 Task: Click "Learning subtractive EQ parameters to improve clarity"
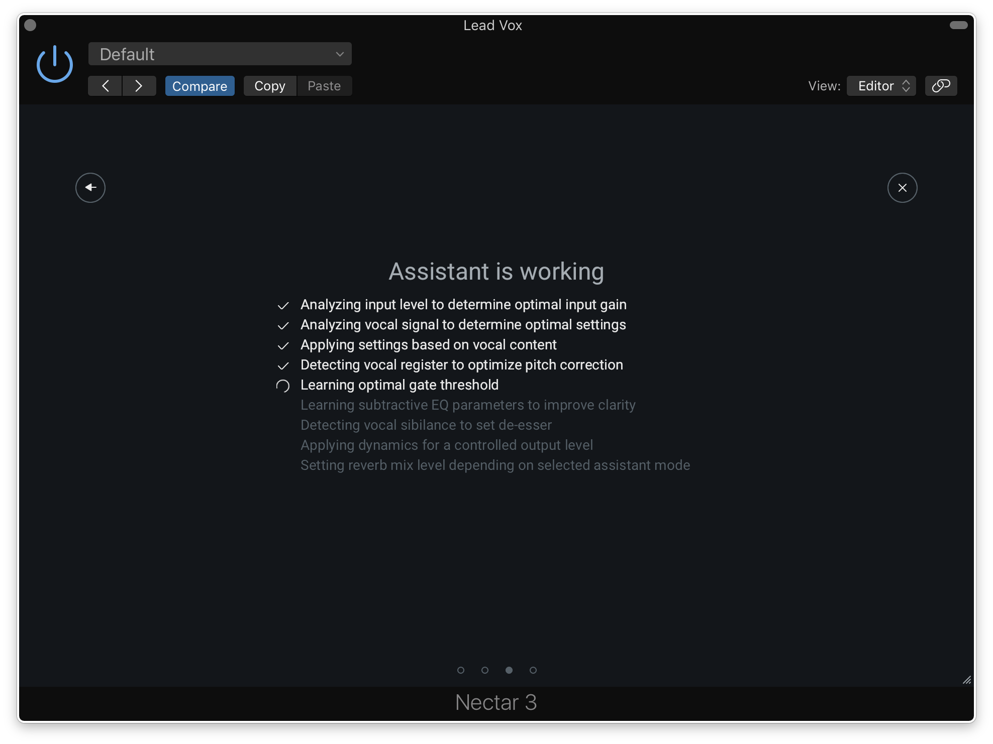(468, 405)
